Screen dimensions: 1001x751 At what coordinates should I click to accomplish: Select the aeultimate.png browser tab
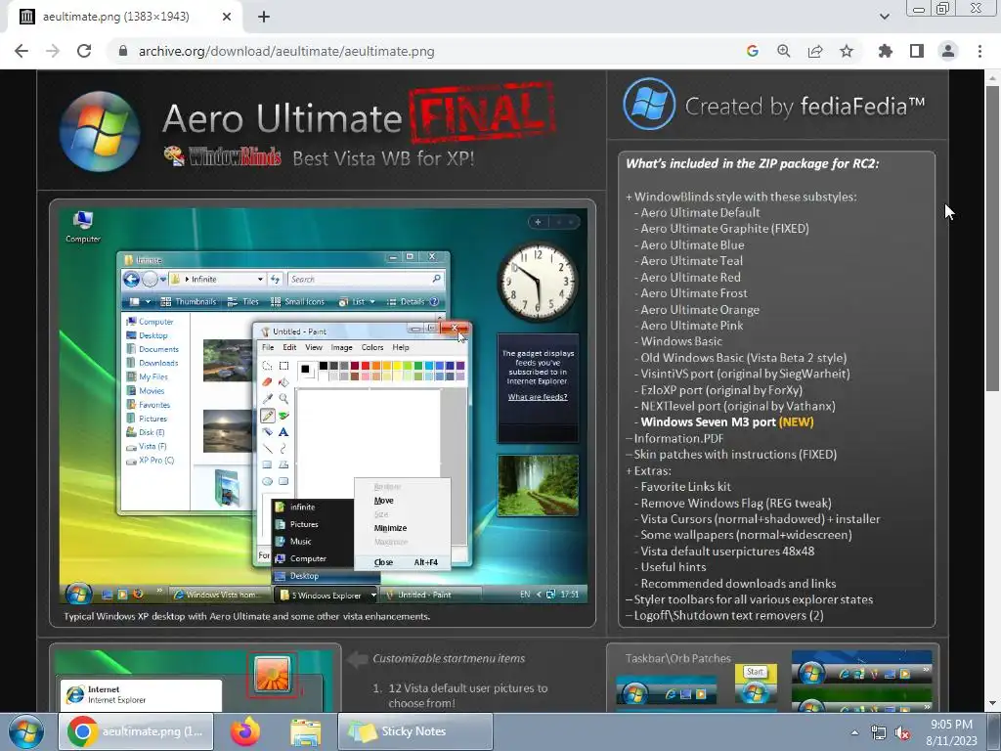(x=124, y=18)
